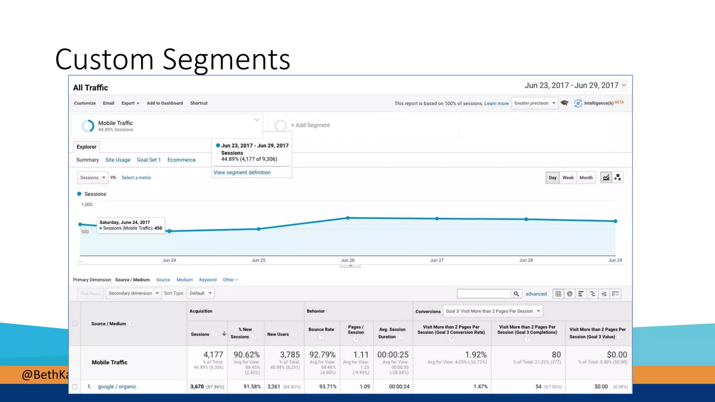This screenshot has width=715, height=402.
Task: Open the Secondary dimension dropdown
Action: pyautogui.click(x=133, y=293)
